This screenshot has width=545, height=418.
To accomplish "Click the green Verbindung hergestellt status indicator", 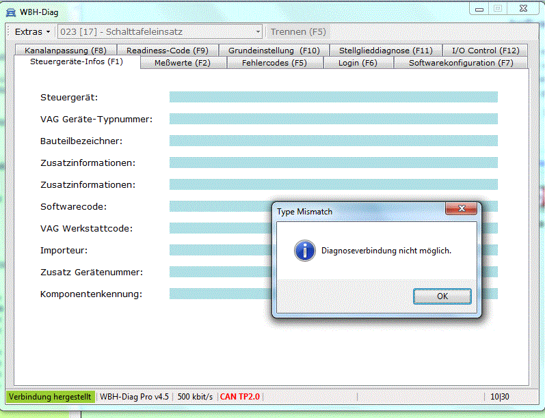I will 50,396.
